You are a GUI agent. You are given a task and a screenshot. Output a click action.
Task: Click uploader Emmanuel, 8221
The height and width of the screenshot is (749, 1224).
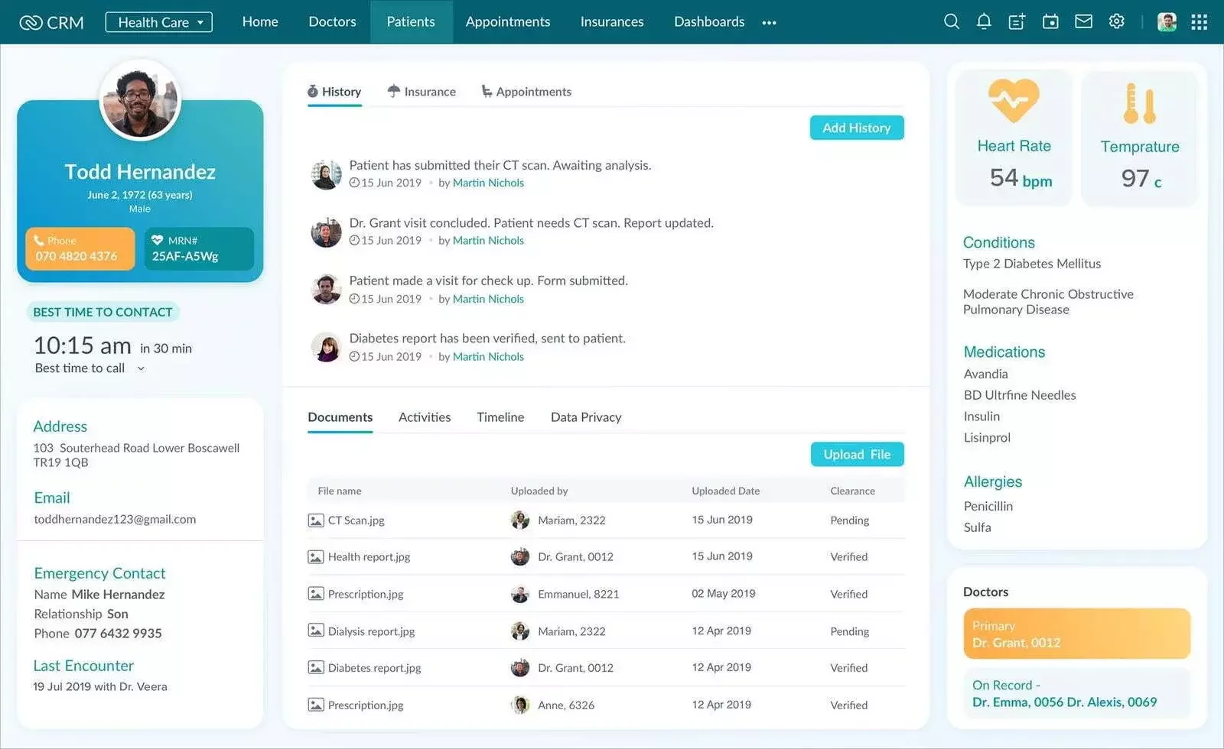[578, 594]
